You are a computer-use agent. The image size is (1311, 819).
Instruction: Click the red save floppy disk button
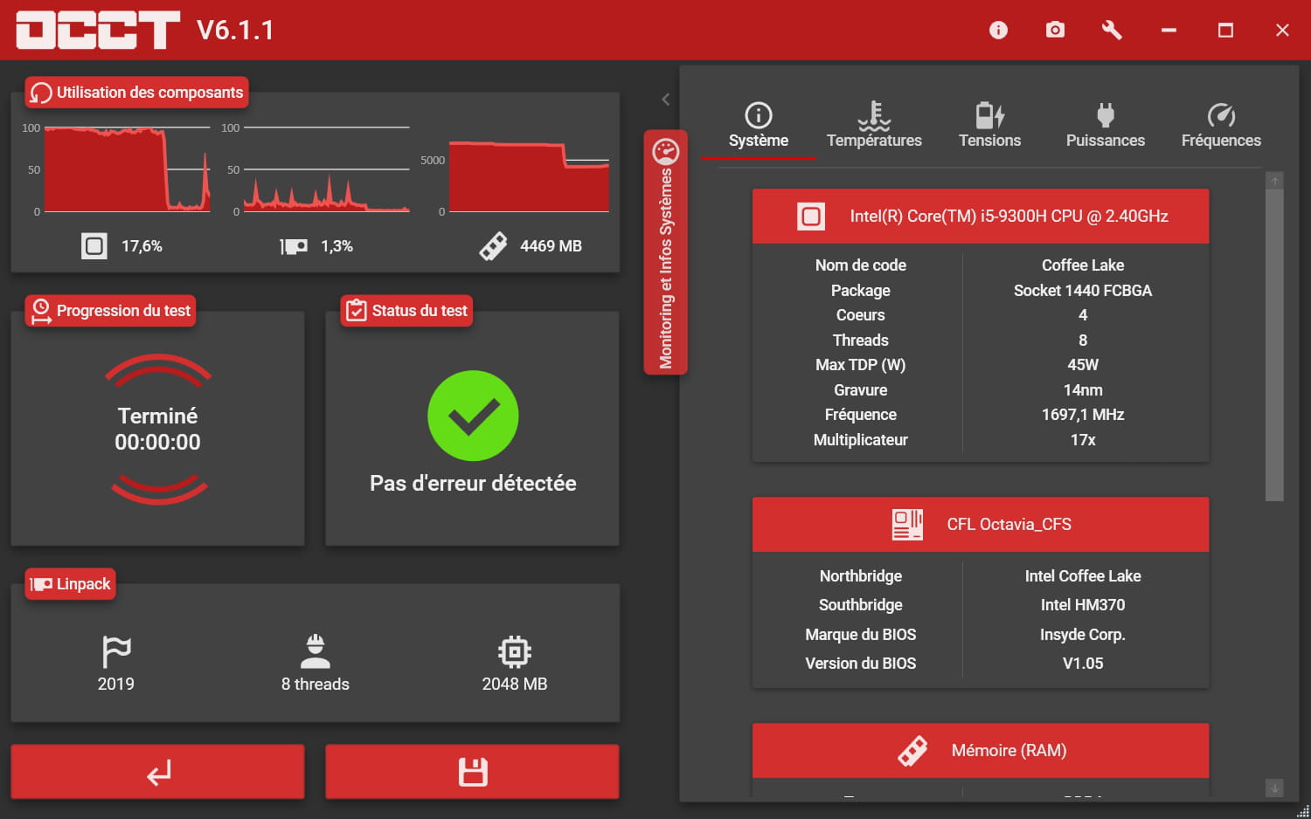(472, 772)
